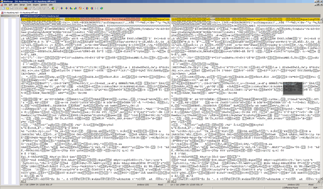Click the Undo toolbar icon
This screenshot has height=189, width=323.
[x=17, y=8]
